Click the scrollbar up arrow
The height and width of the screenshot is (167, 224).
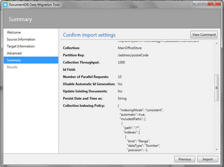point(217,43)
